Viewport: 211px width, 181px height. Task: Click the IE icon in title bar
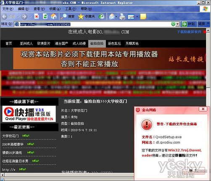click(x=3, y=3)
